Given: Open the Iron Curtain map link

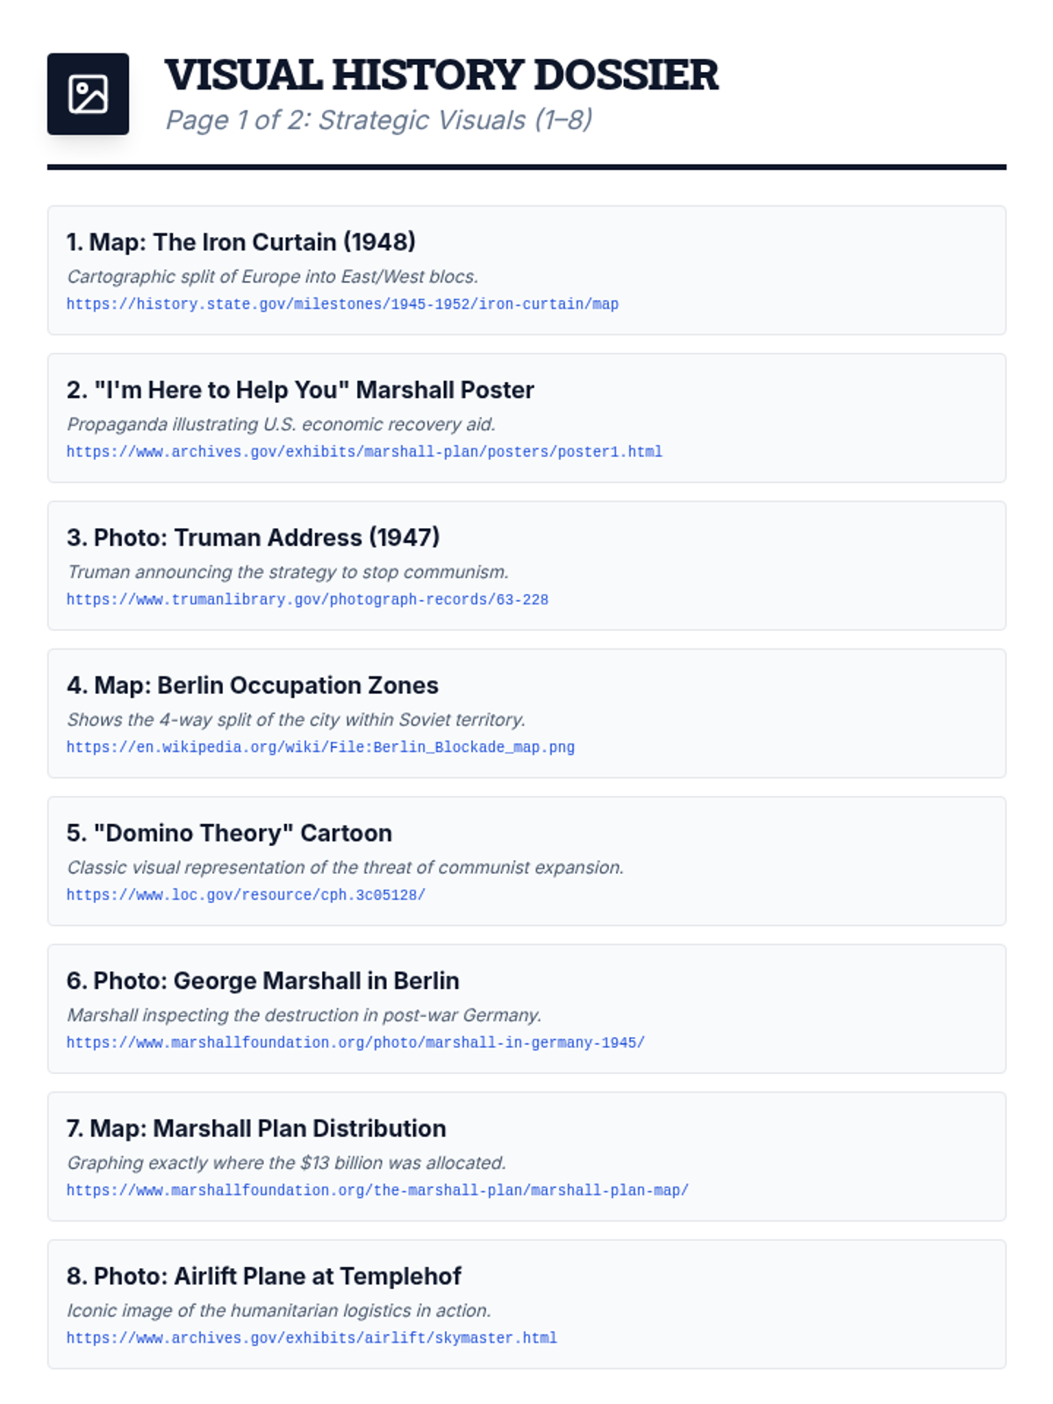Looking at the screenshot, I should [x=342, y=304].
